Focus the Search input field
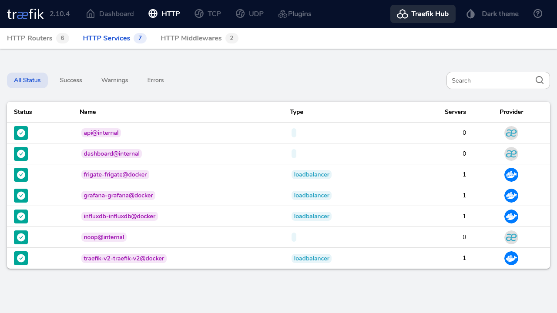The height and width of the screenshot is (313, 557). 491,80
